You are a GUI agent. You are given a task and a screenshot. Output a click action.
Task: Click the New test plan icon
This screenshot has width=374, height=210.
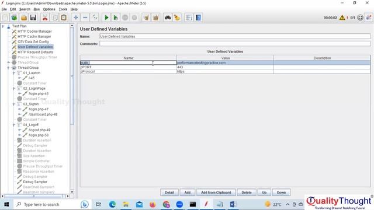[x=5, y=17]
